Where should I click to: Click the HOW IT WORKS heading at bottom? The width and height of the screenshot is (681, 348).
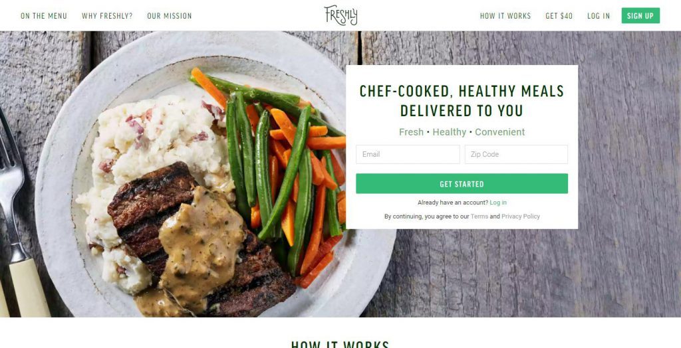340,344
